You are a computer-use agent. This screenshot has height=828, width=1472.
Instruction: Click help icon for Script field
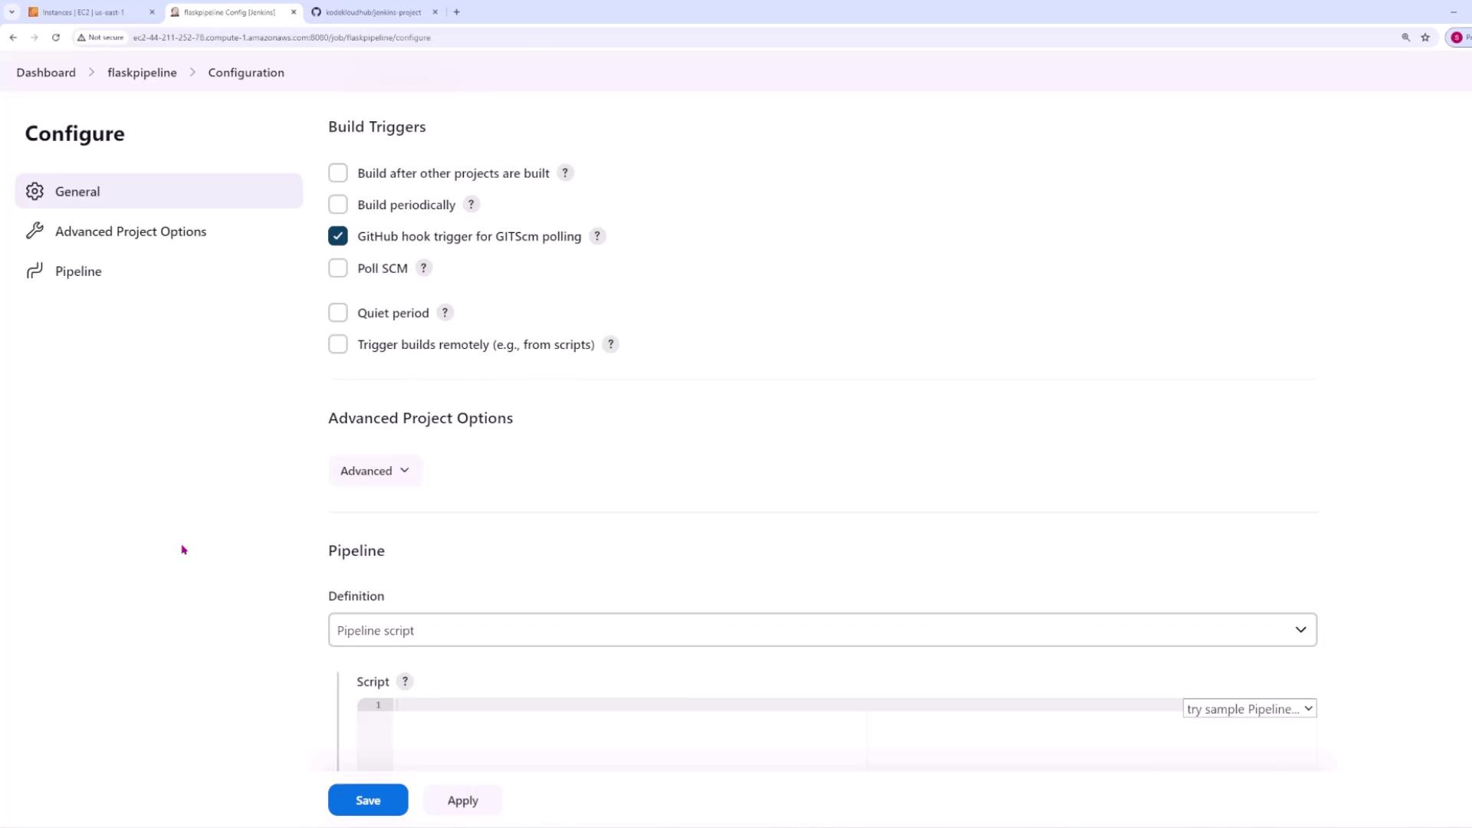pyautogui.click(x=405, y=682)
